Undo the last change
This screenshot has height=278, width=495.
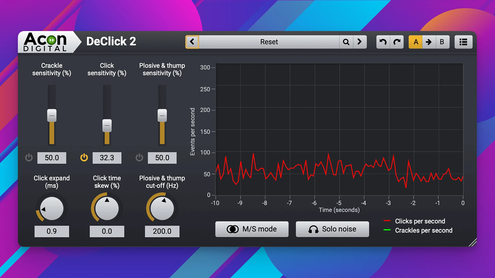coord(383,42)
